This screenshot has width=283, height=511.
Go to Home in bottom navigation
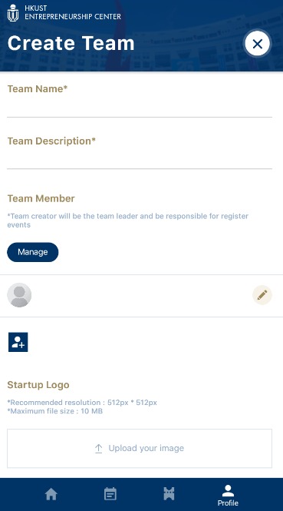51,494
